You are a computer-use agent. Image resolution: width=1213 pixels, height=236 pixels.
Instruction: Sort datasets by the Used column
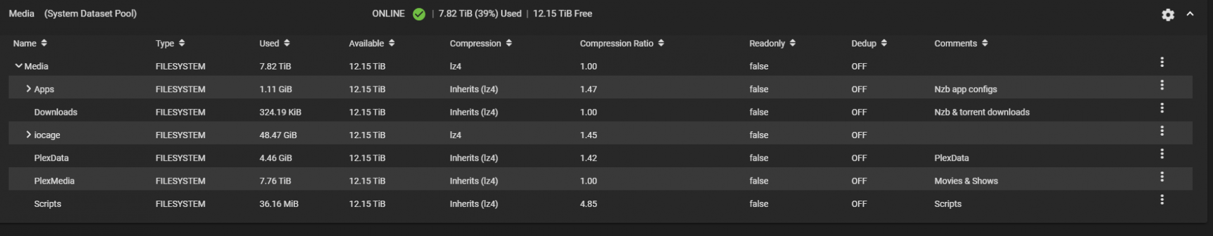click(x=274, y=44)
